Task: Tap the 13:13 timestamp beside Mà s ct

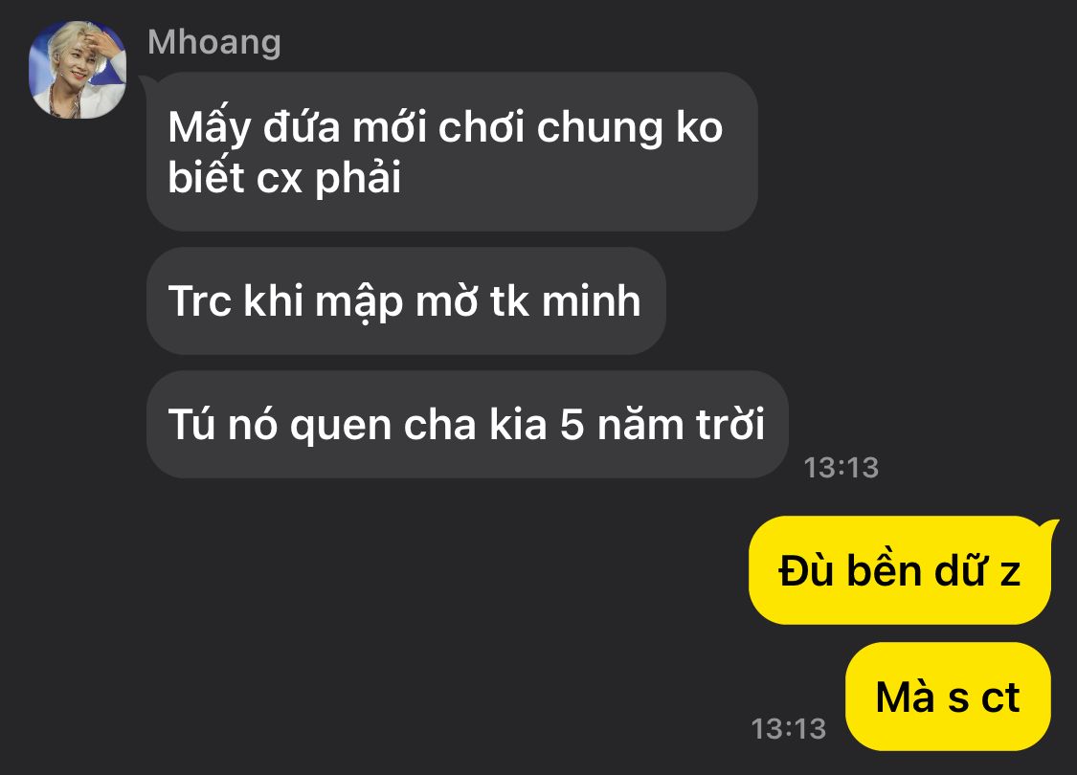Action: pyautogui.click(x=789, y=729)
